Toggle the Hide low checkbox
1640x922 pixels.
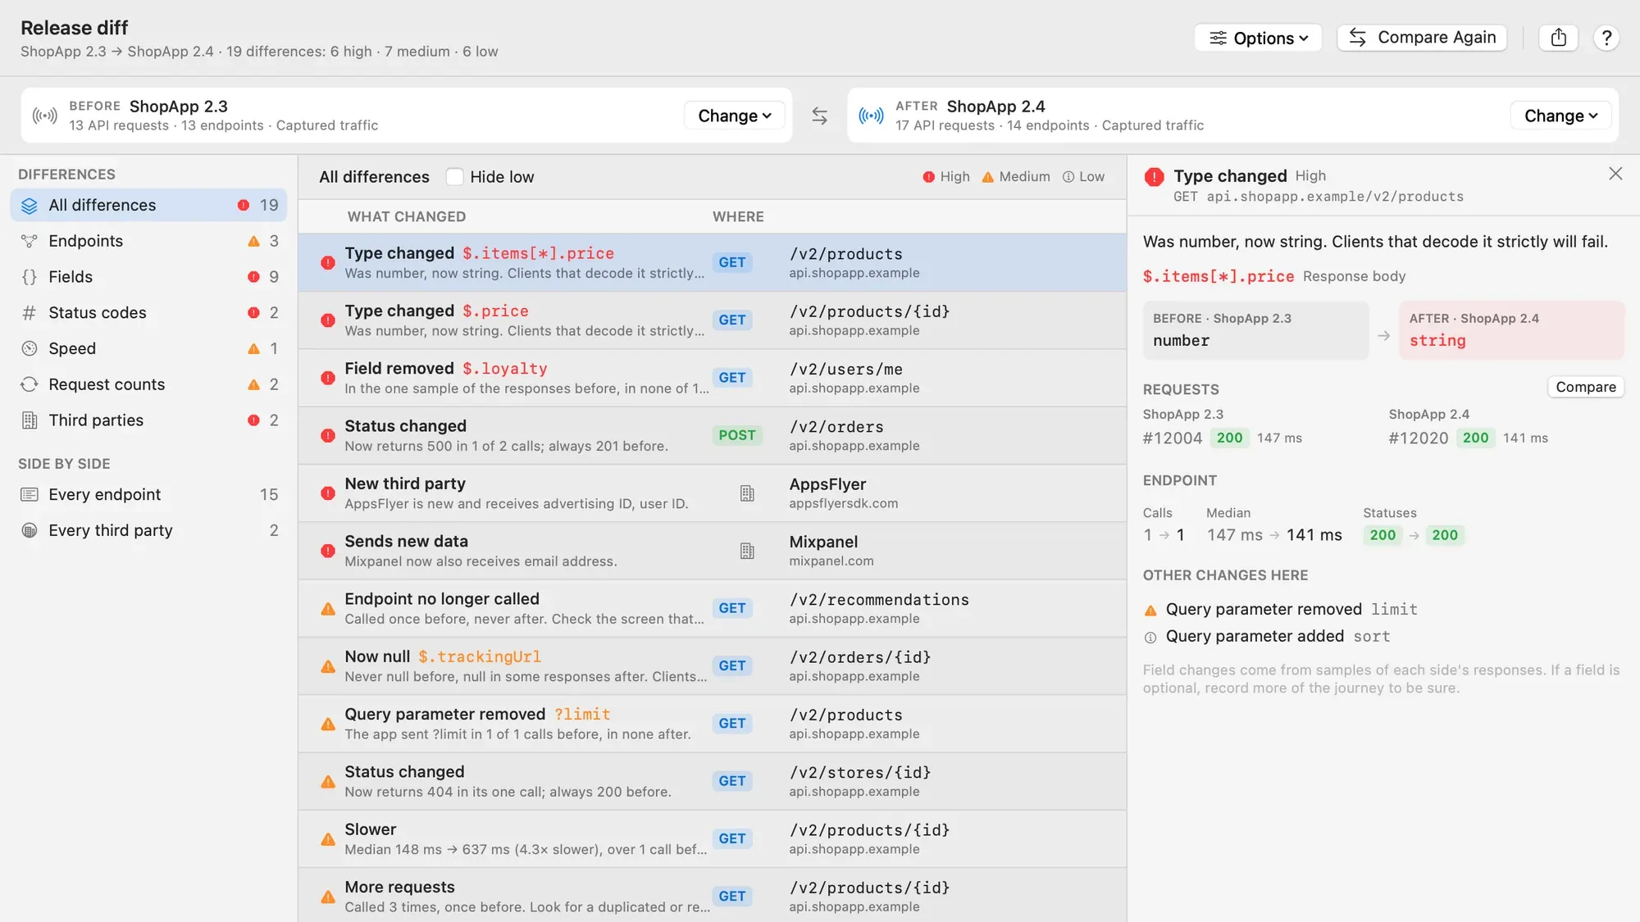(x=454, y=177)
